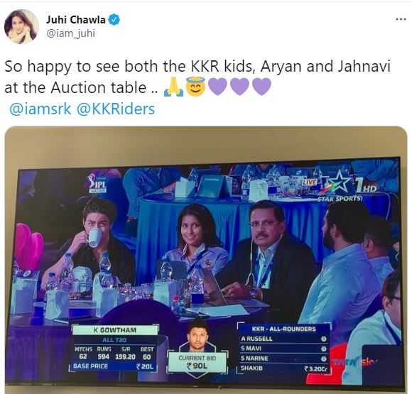The height and width of the screenshot is (394, 412).
Task: Click the Tata Sky logo on TV
Action: 354,362
